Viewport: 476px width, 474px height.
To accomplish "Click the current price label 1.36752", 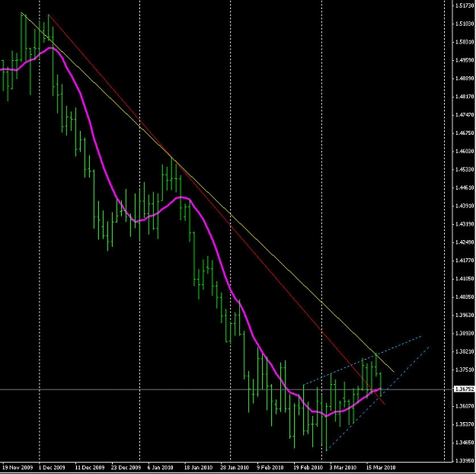I will coord(464,389).
